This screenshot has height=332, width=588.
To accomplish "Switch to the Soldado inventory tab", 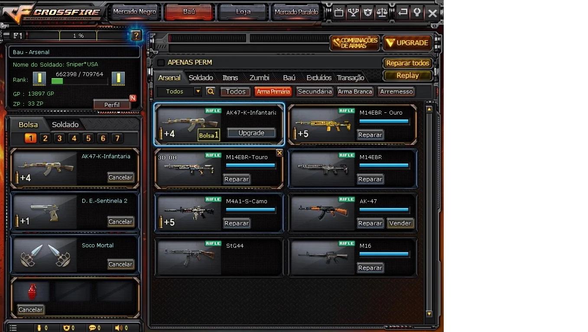I will point(201,78).
